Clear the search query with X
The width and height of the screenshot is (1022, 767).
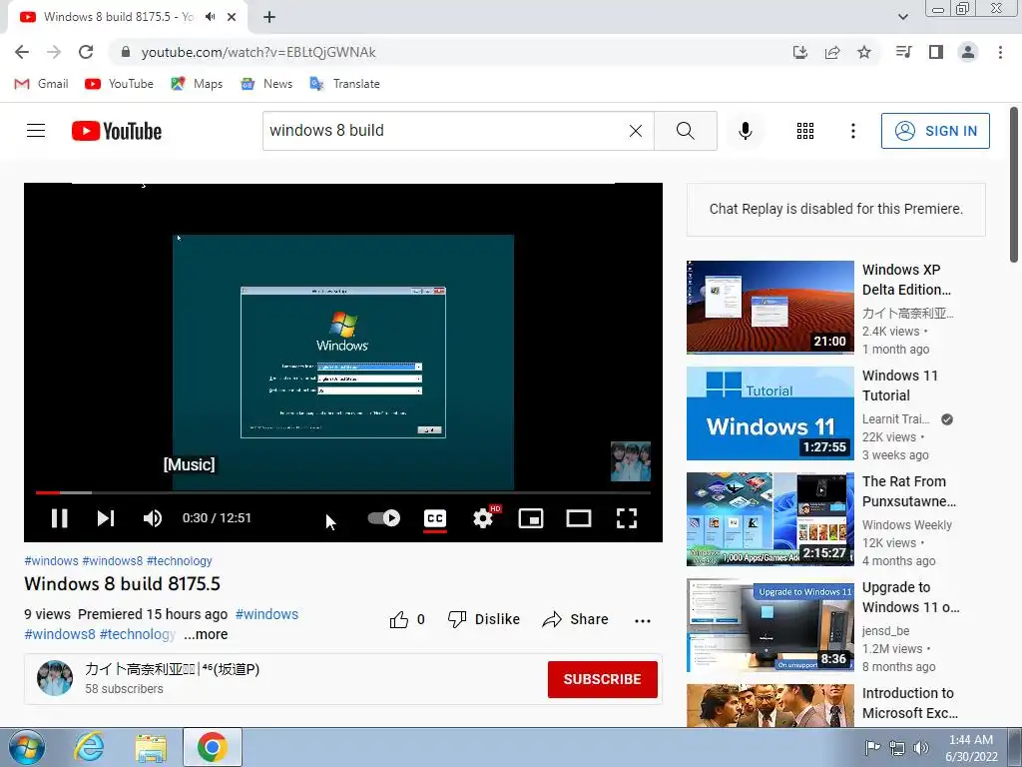[x=636, y=131]
